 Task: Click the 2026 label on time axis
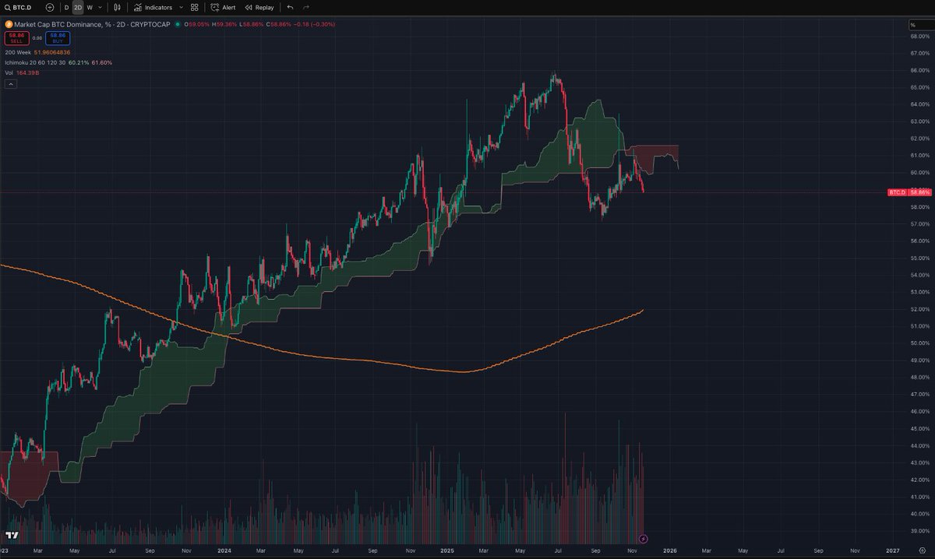tap(669, 550)
